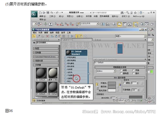Expand the Autodesk Material Library group
This screenshot has height=116, width=163.
coord(46,57)
